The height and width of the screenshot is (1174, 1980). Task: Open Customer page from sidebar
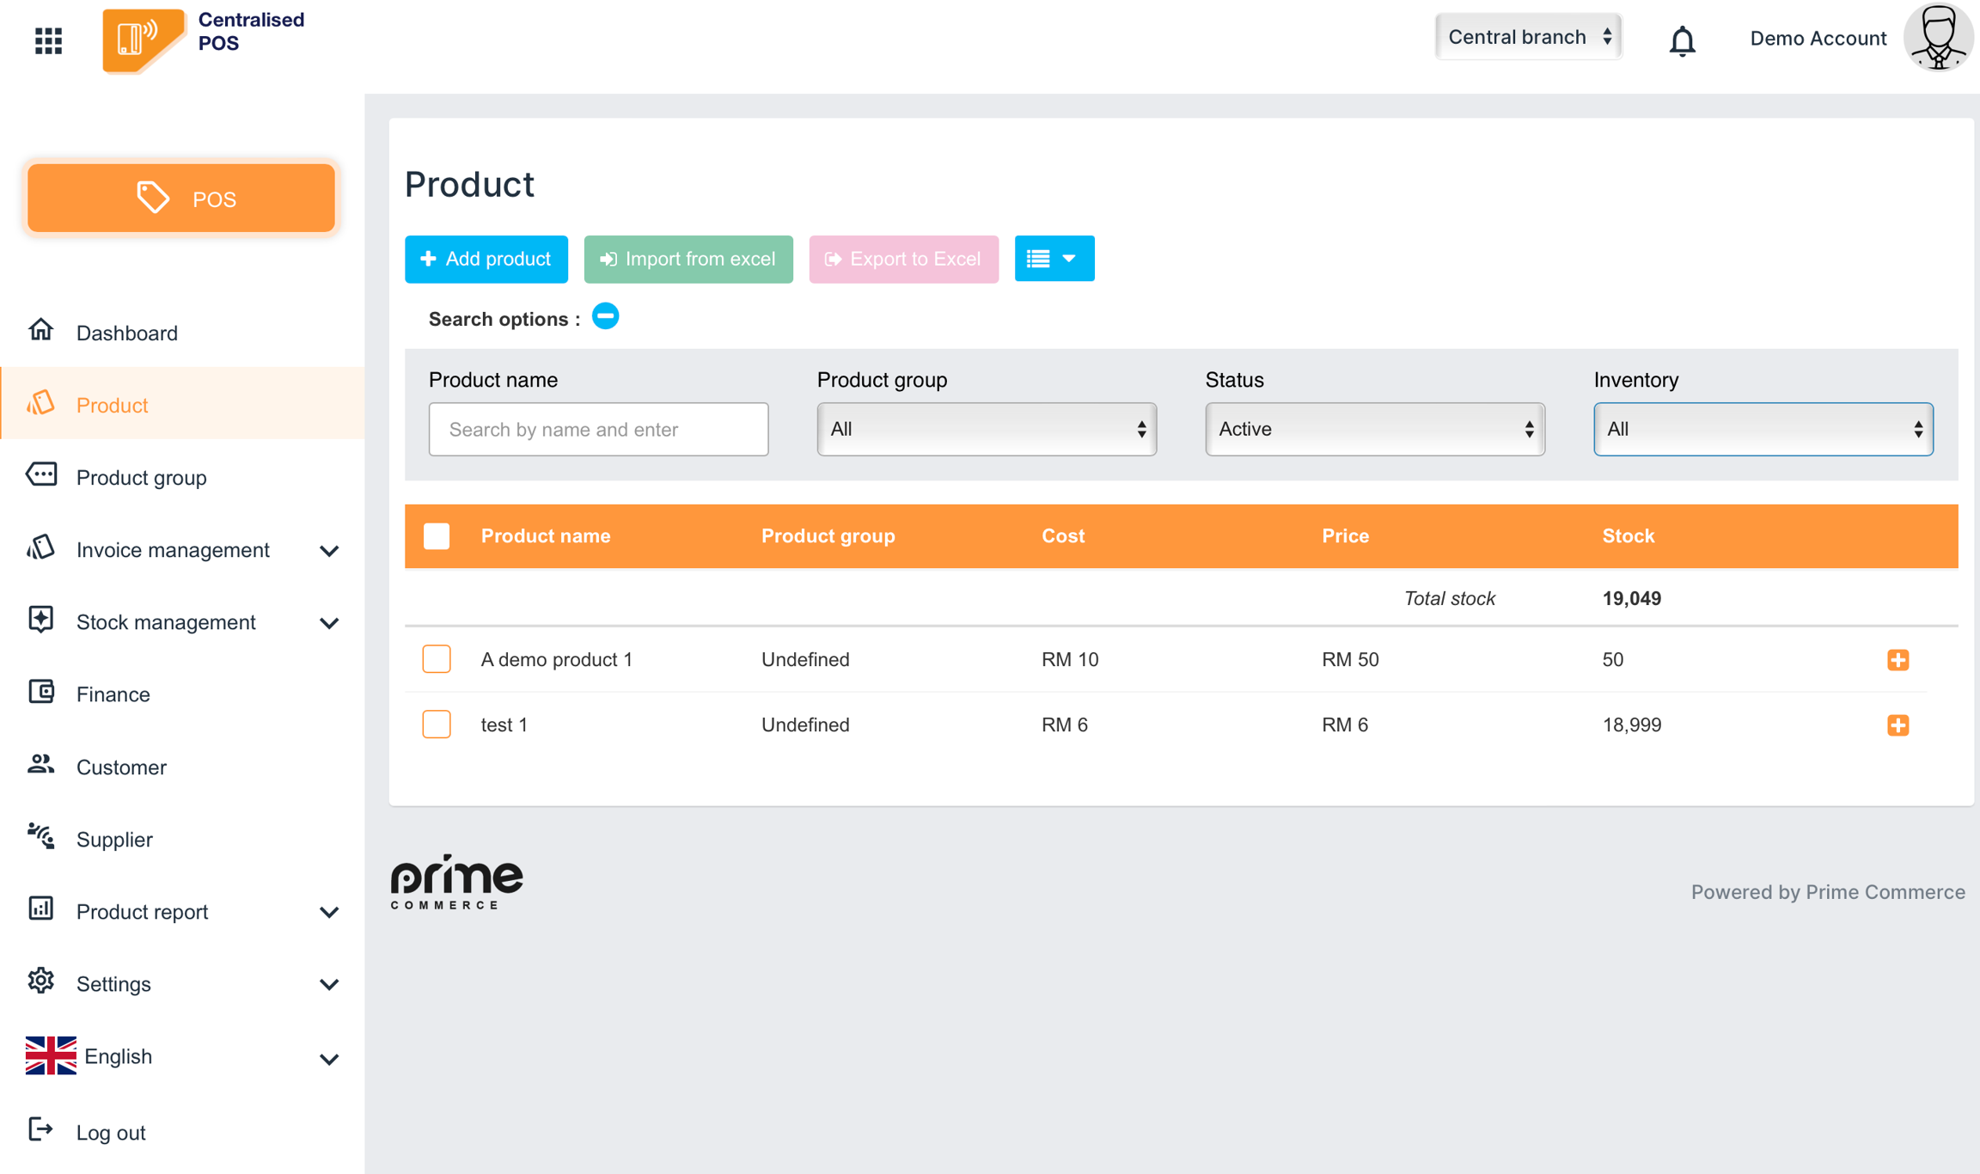[x=121, y=767]
